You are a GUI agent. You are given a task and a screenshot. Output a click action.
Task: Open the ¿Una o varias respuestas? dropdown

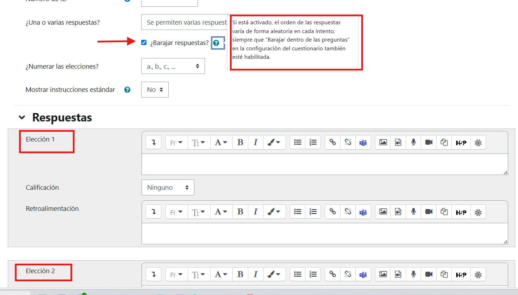click(x=184, y=22)
